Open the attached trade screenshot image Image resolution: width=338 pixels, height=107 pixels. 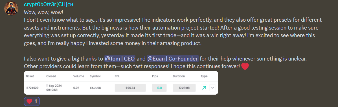point(121,83)
